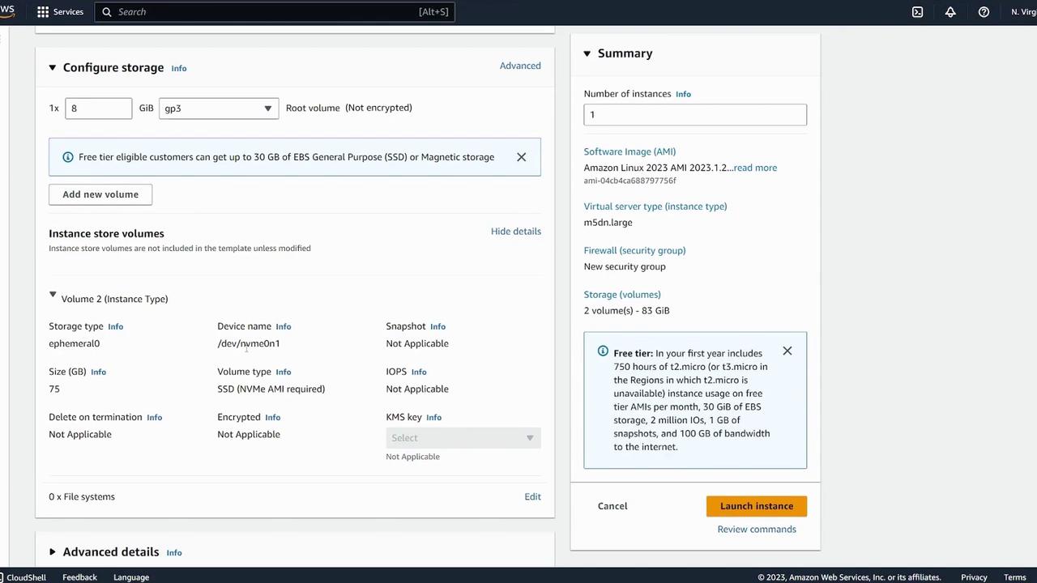Open the region selector N. Virginia menu
Screen dimensions: 1037x583
pyautogui.click(x=1023, y=12)
